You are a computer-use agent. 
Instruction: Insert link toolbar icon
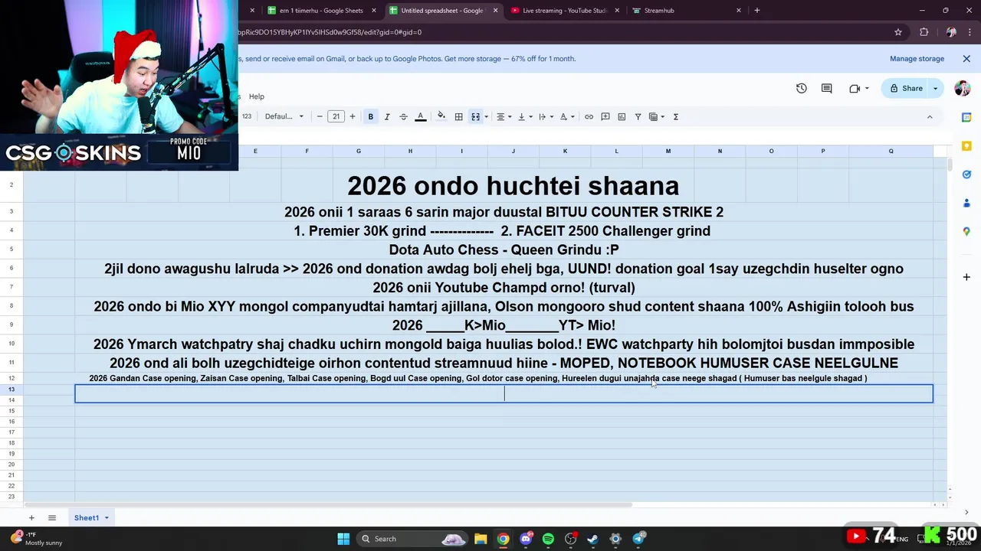[589, 116]
